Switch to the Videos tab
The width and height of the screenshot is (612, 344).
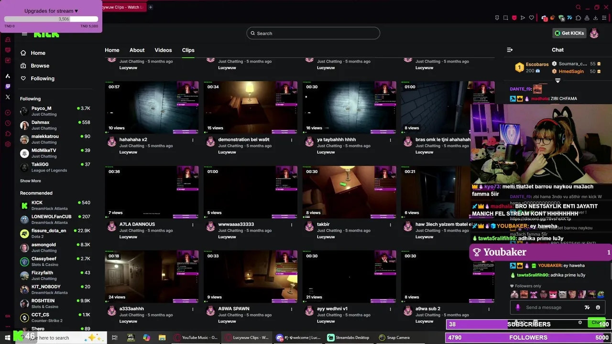coord(163,50)
